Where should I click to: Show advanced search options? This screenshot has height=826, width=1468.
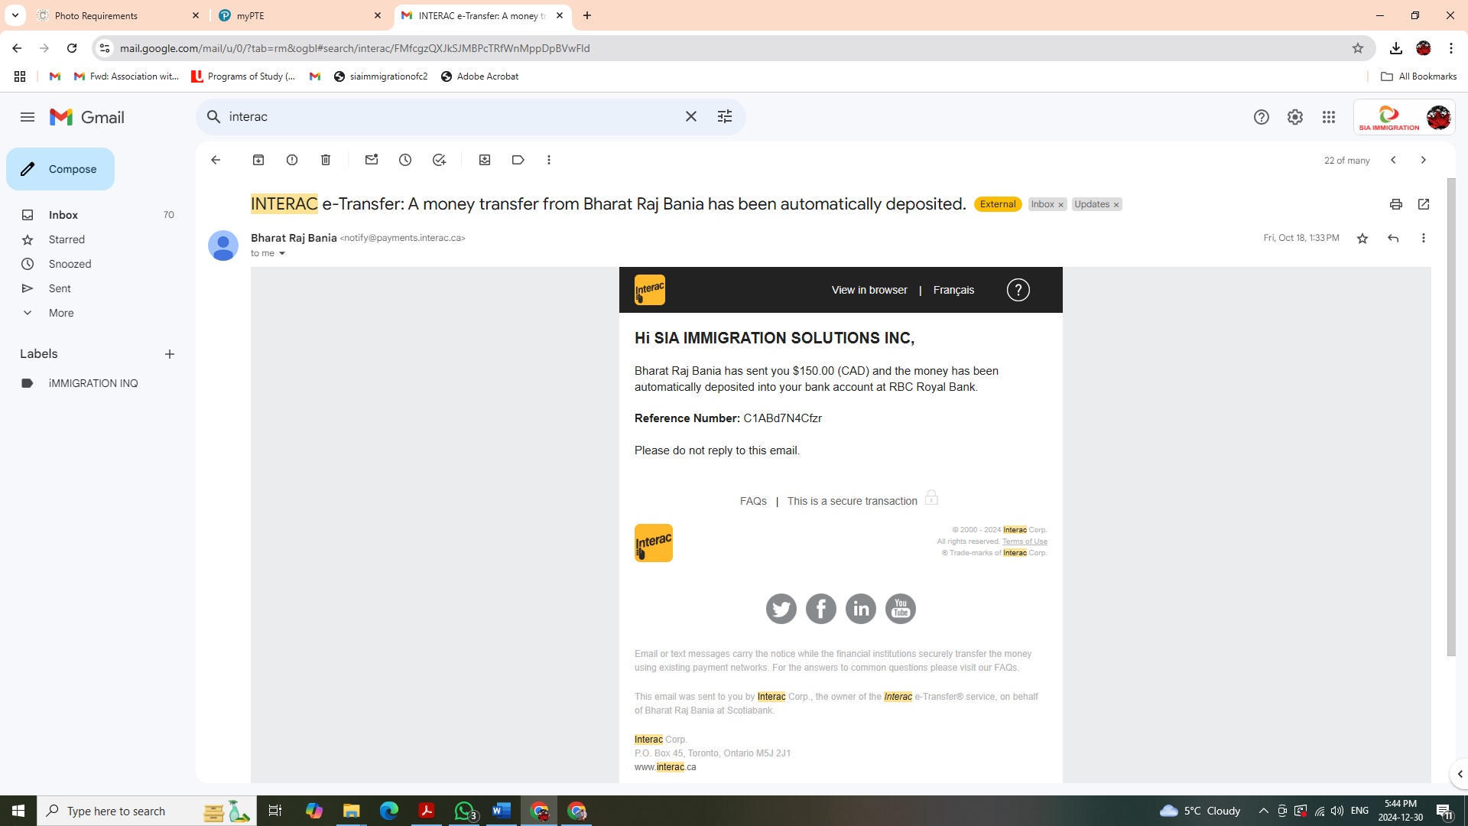[725, 116]
